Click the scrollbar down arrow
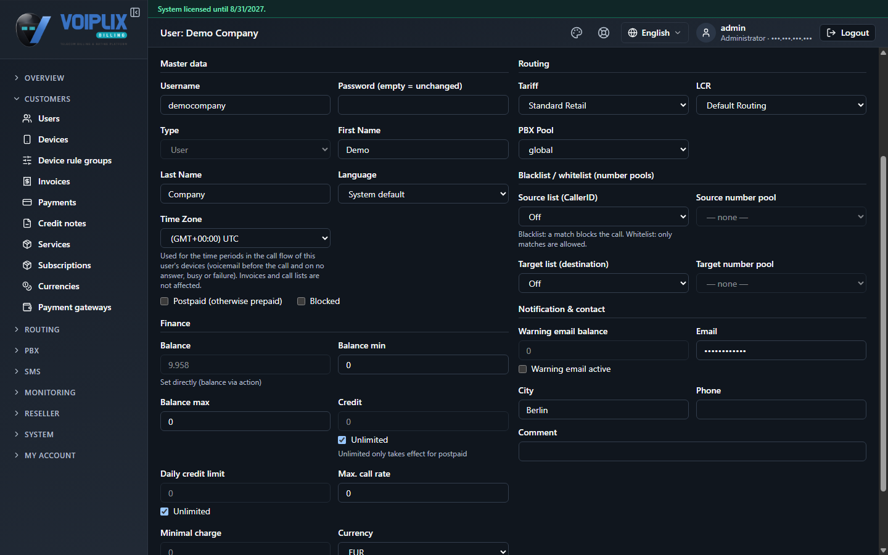888x555 pixels. [x=883, y=550]
